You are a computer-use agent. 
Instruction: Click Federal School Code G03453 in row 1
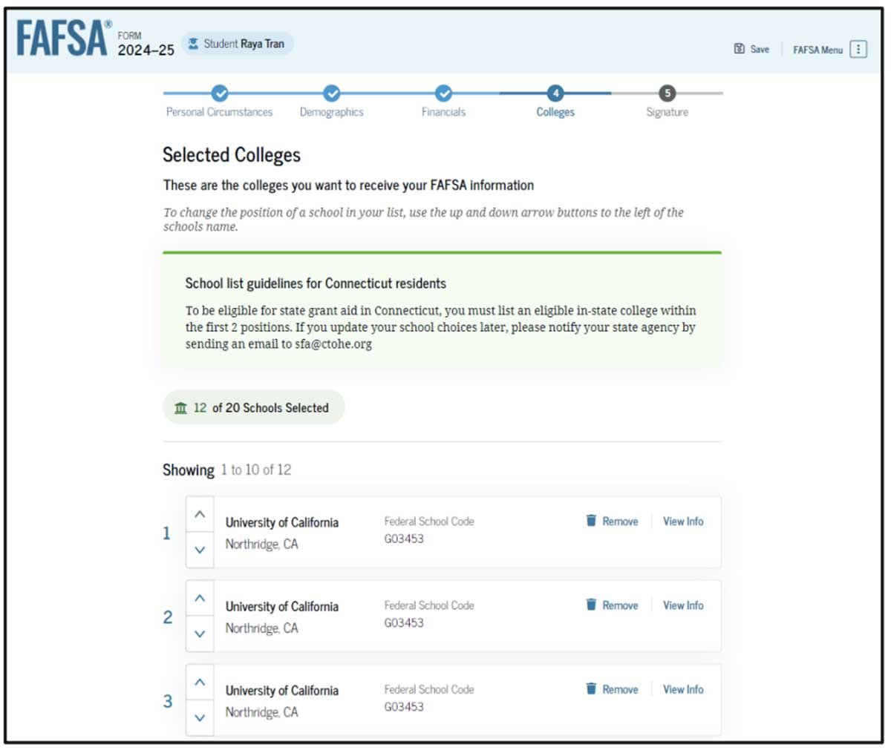429,530
